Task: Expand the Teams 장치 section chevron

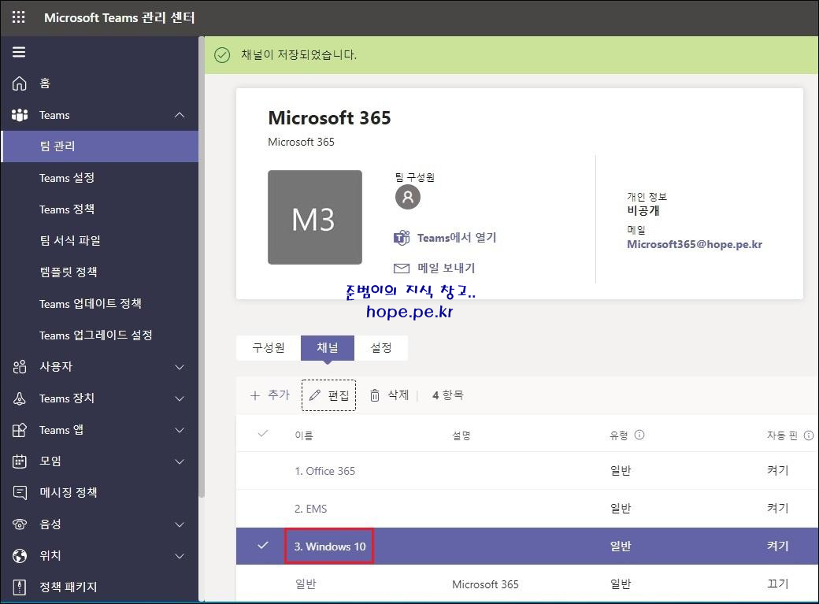Action: [x=180, y=398]
